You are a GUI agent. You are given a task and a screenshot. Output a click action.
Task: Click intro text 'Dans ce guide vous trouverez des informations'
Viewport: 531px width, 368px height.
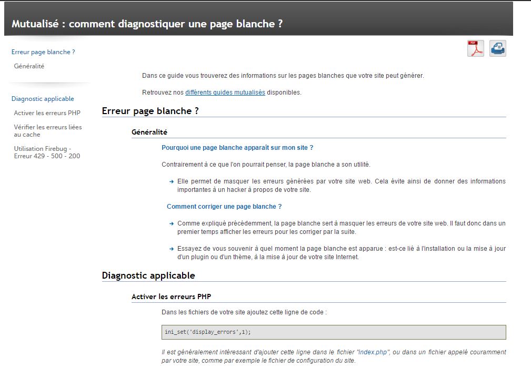pos(209,76)
